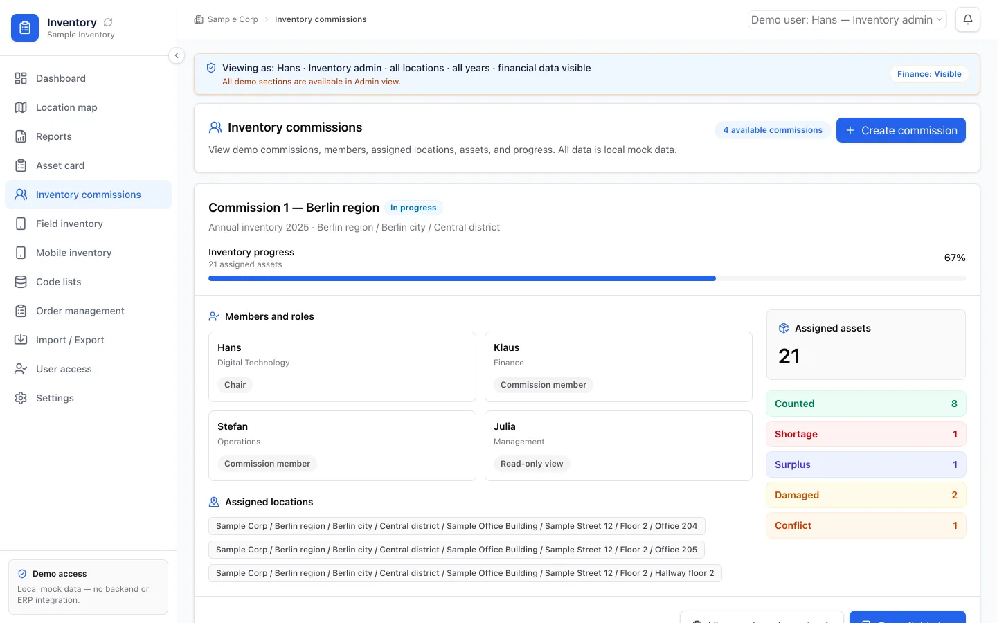This screenshot has height=623, width=997.
Task: Open Asset card in the sidebar
Action: 88,165
